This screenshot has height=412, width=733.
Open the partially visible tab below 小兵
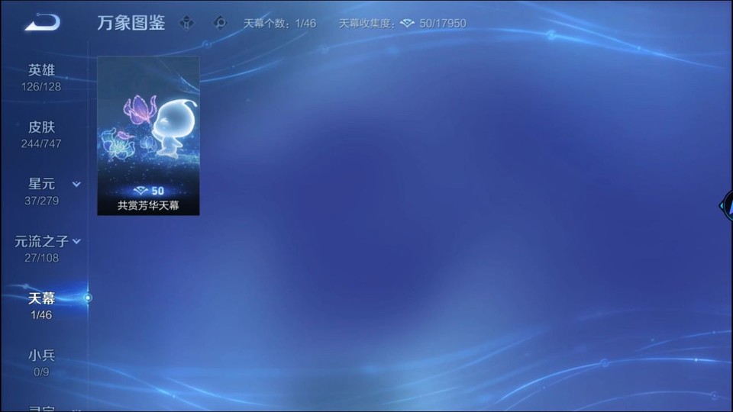(42, 407)
